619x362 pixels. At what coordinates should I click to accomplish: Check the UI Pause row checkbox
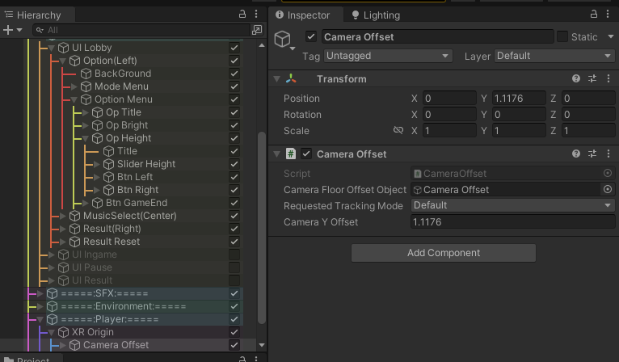[x=234, y=267]
